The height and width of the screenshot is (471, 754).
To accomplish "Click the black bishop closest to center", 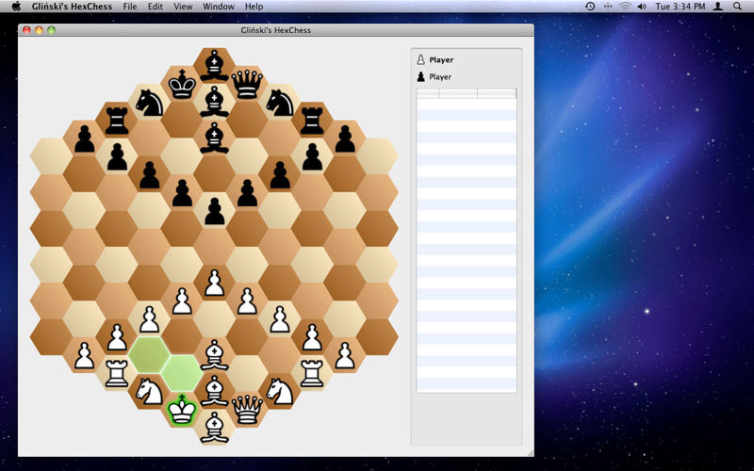I will [x=215, y=138].
